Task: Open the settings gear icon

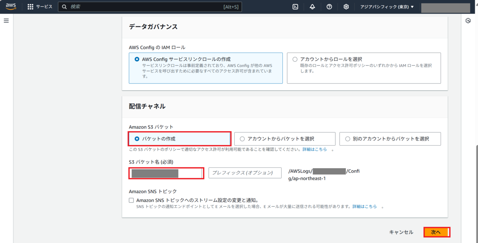Action: (x=346, y=7)
